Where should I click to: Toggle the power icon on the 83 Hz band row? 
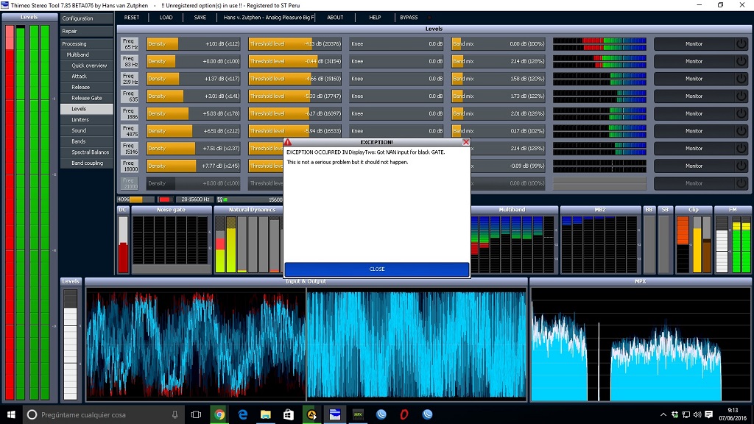click(741, 61)
